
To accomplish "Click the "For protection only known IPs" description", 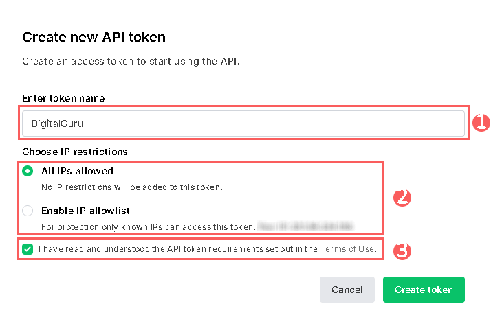I will tap(148, 226).
